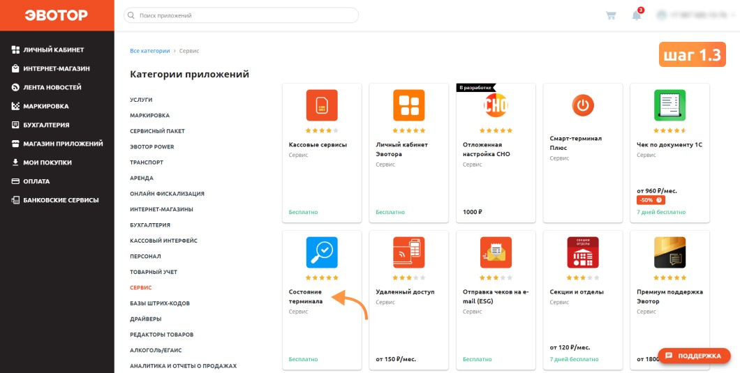Select the Кассовые сервисы app icon
The height and width of the screenshot is (373, 740).
coord(321,105)
